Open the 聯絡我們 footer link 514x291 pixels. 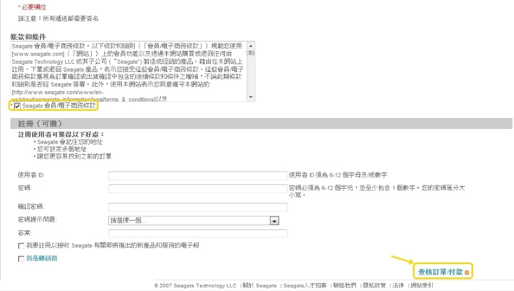(x=344, y=286)
